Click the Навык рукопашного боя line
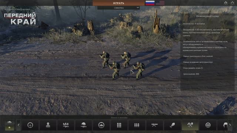 pyautogui.click(x=198, y=56)
